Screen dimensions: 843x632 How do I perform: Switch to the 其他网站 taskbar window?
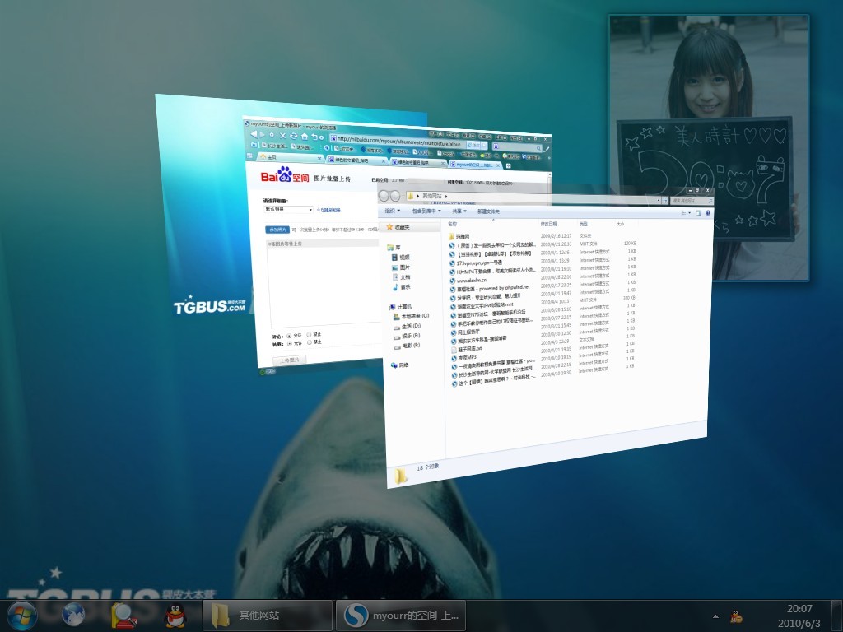point(266,615)
